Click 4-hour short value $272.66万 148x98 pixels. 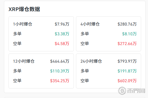click(127, 43)
